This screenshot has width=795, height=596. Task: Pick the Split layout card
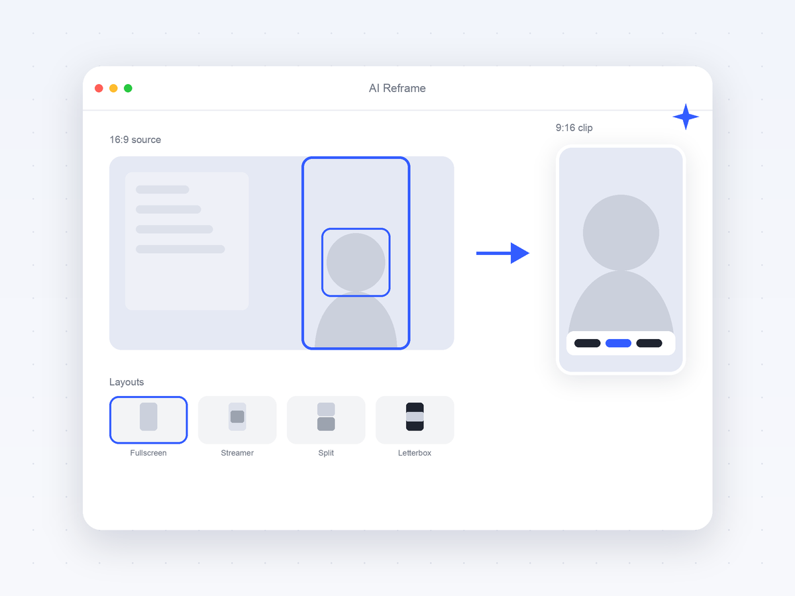[326, 420]
